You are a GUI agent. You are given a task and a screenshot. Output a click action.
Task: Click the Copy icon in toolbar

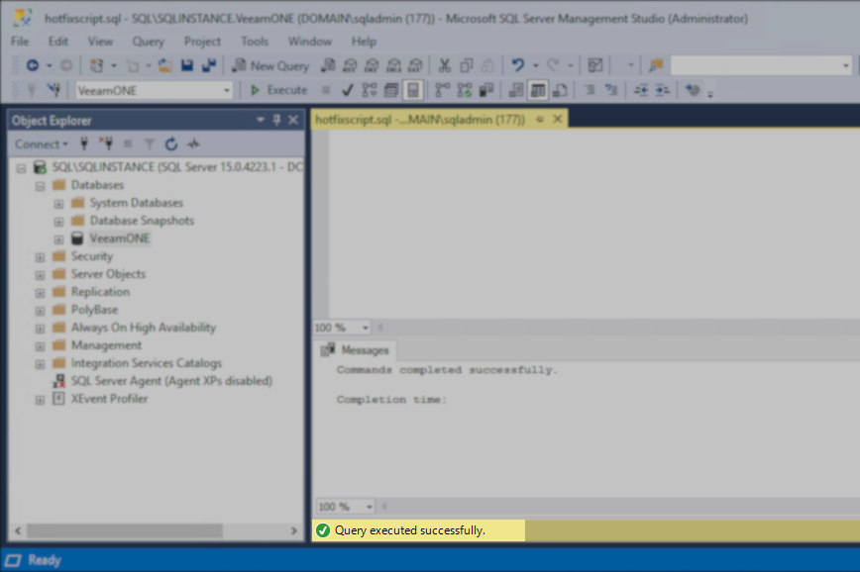(x=467, y=65)
